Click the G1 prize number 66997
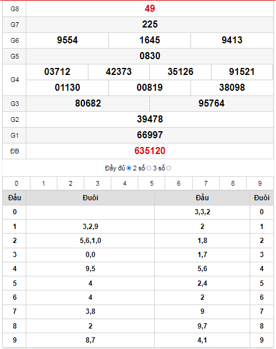Image resolution: width=276 pixels, height=349 pixels. point(149,135)
